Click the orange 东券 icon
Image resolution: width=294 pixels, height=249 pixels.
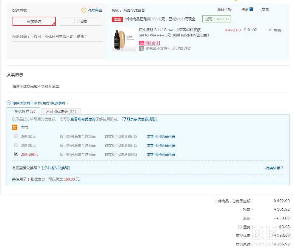pyautogui.click(x=15, y=128)
